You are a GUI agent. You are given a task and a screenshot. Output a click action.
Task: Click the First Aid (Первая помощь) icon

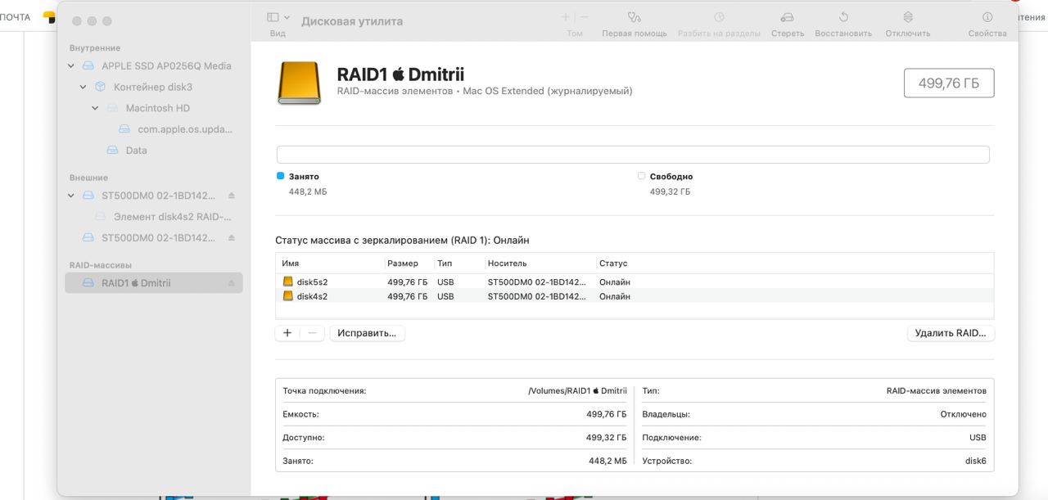pos(635,17)
